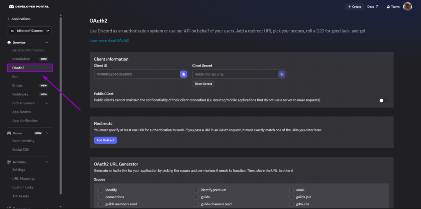Screen dimensions: 421x209
Task: Open the Webhooks page
Action: coord(20,94)
